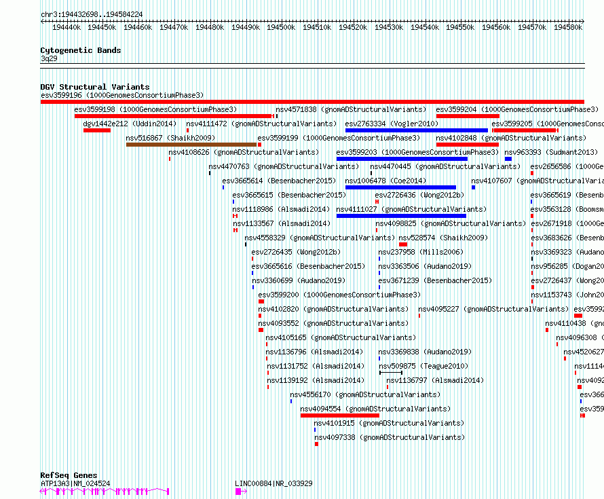Click the 194580k ruler tick label
The width and height of the screenshot is (604, 499).
pos(568,27)
